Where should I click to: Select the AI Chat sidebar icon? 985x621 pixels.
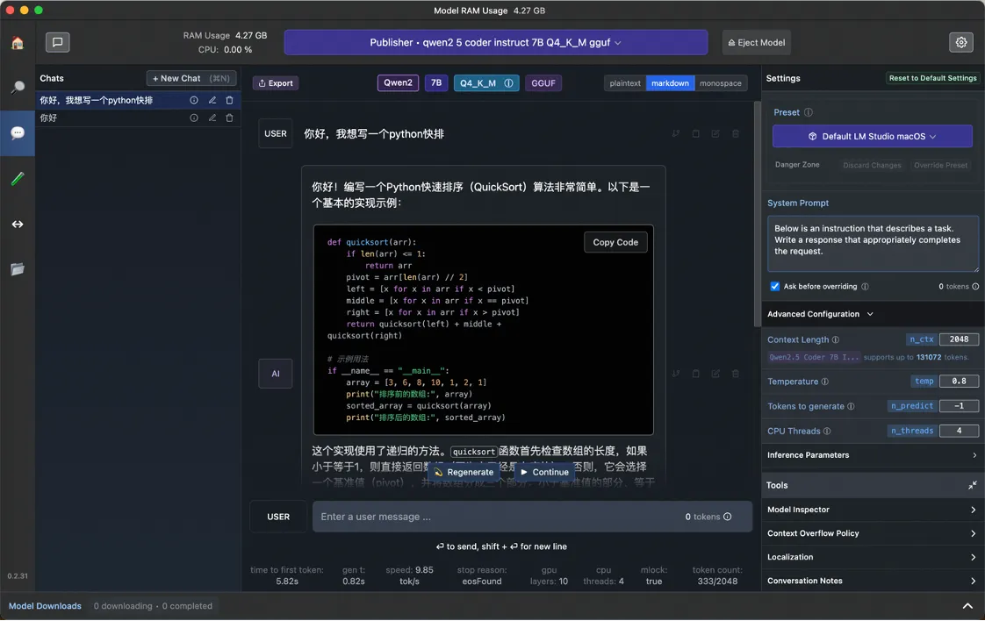point(18,133)
